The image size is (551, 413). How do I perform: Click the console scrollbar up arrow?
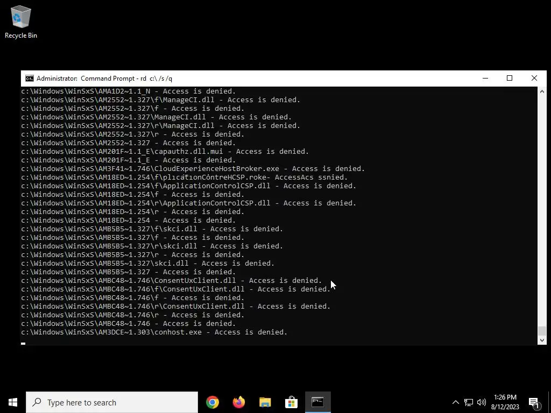point(542,91)
